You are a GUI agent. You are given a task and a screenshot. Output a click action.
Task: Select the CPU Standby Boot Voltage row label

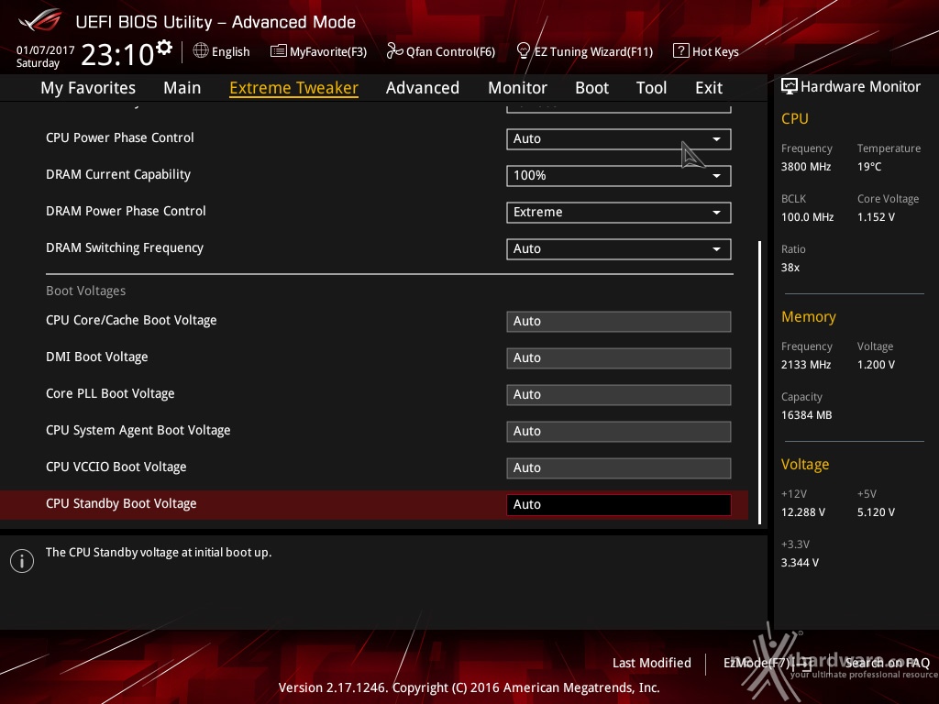121,503
